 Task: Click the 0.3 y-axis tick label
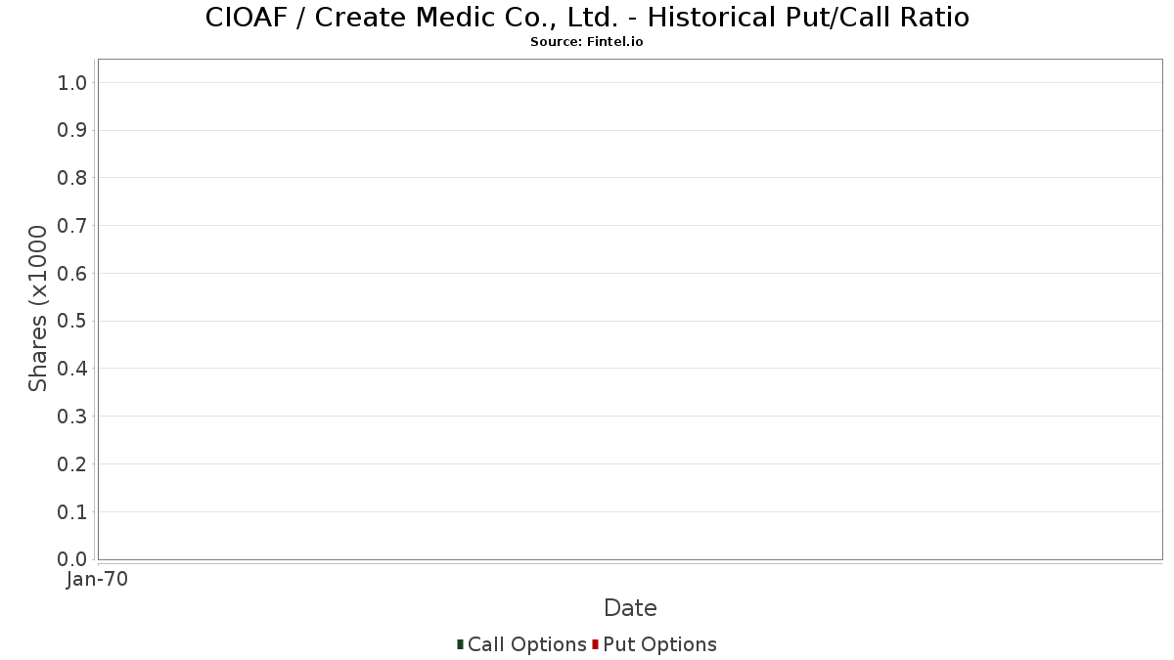(73, 417)
